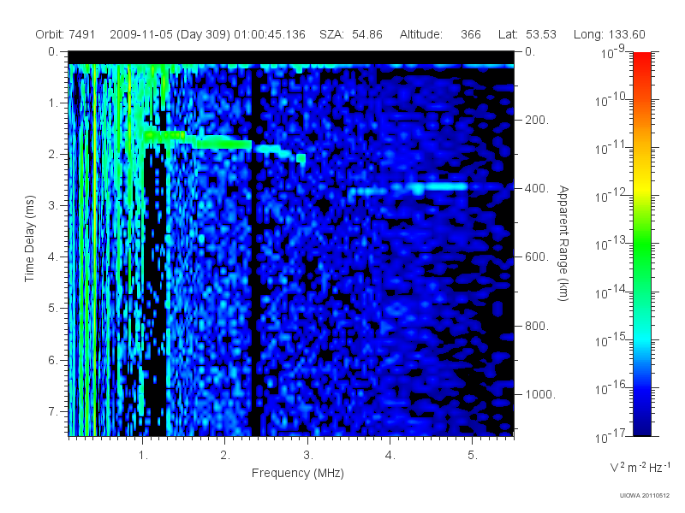
Task: Click the yellow region of the color bar
Action: click(x=641, y=186)
